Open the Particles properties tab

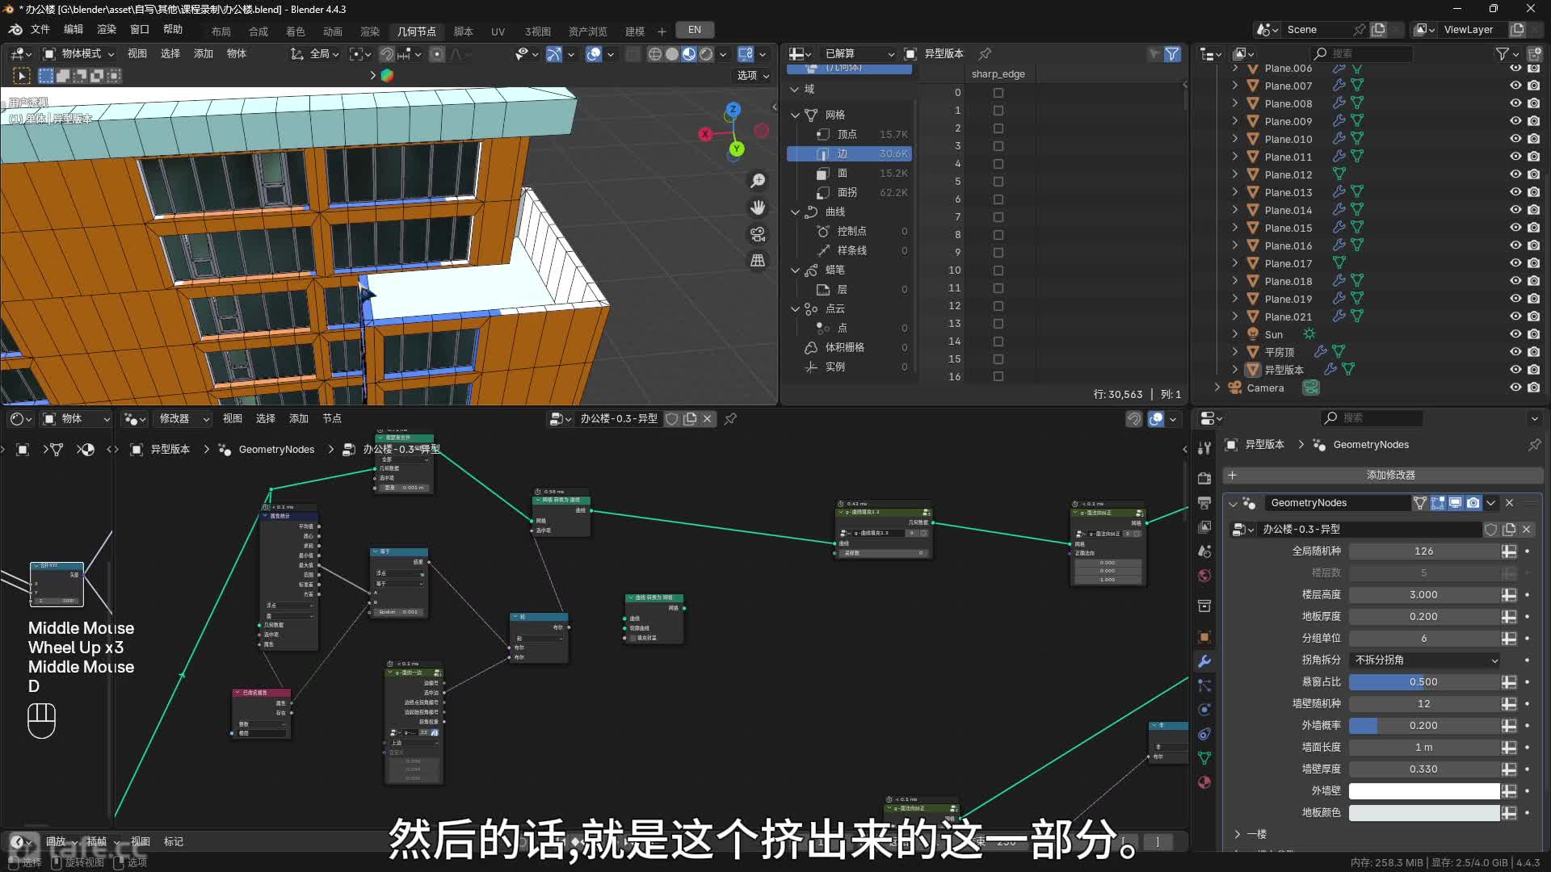pos(1204,685)
